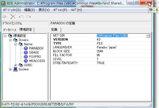This screenshot has height=108, width=159.
Task: Click the VERSION parameter name
Action: [61, 39]
